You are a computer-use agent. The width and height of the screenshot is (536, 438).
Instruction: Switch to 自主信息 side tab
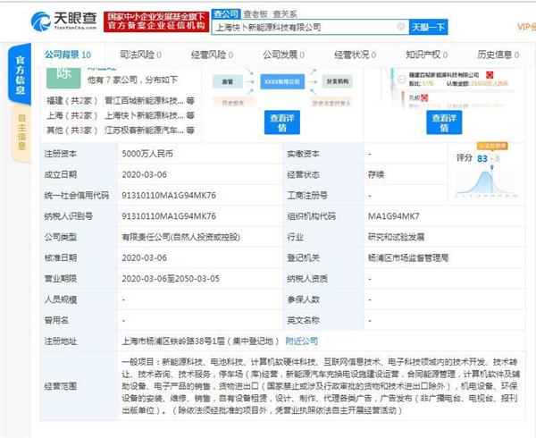(21, 132)
